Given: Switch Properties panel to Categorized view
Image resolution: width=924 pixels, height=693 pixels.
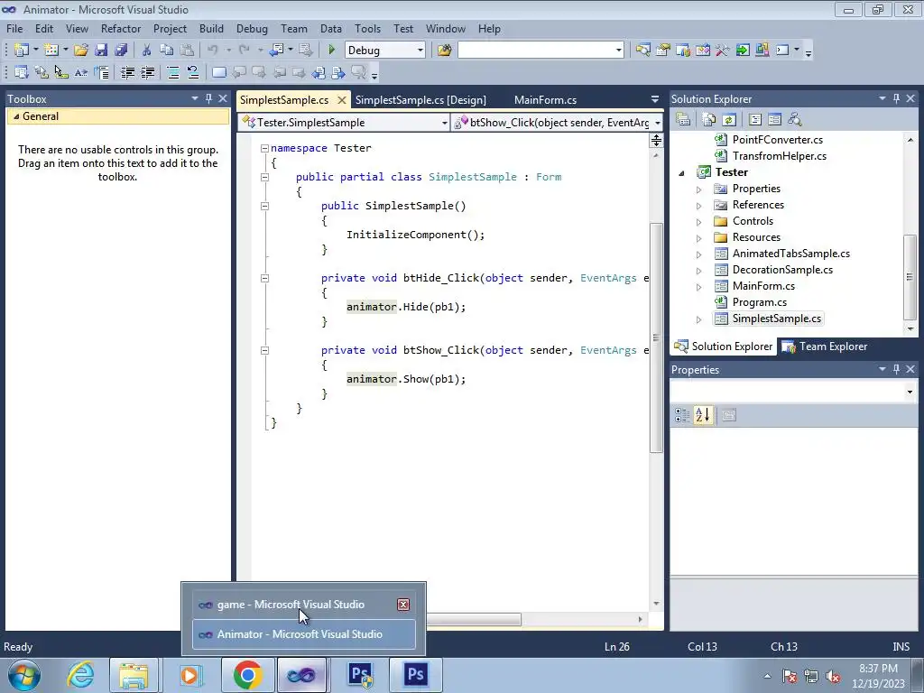Looking at the screenshot, I should [x=682, y=415].
